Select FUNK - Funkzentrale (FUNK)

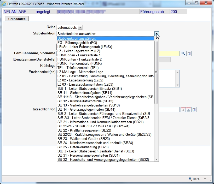pyautogui.click(x=105, y=63)
